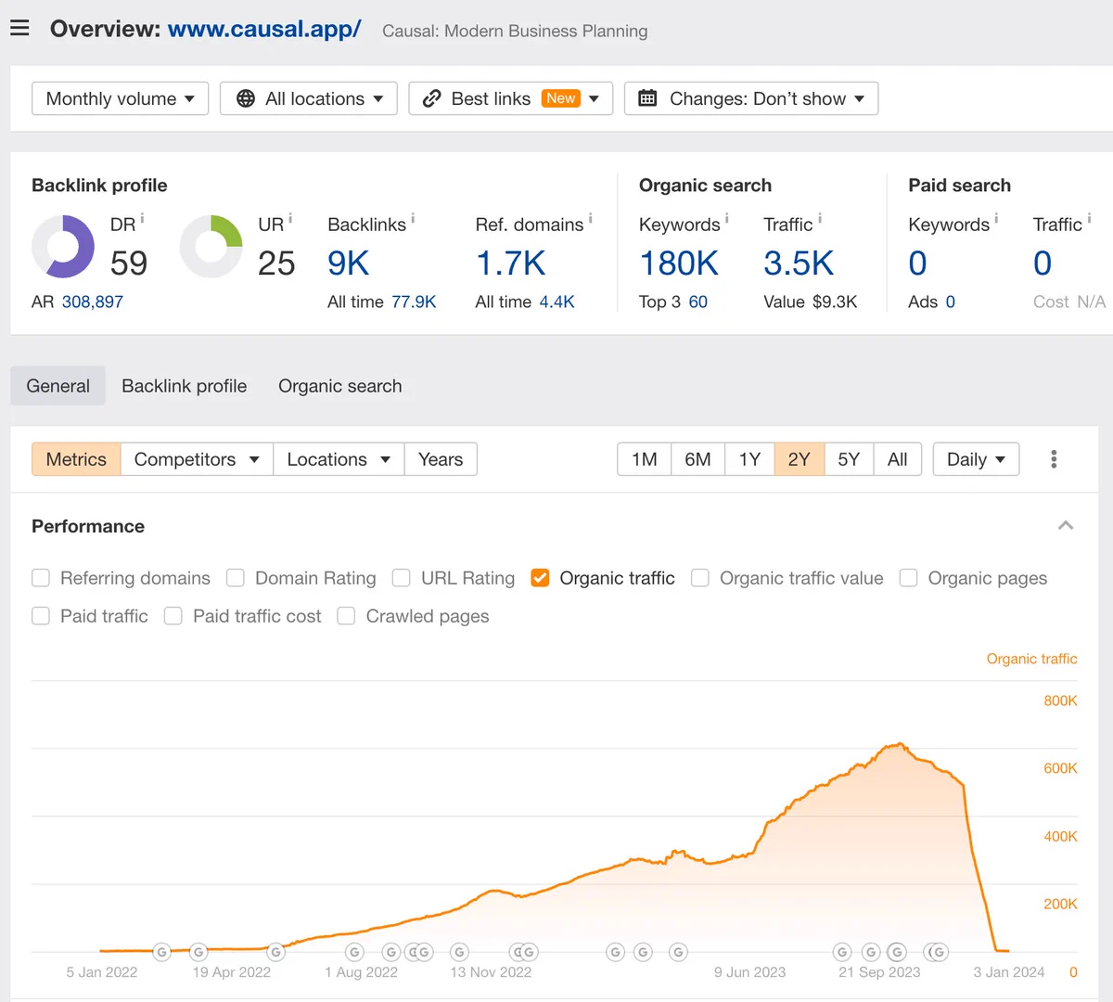Click the Google update marker near 5 Jan 2022

[x=161, y=952]
